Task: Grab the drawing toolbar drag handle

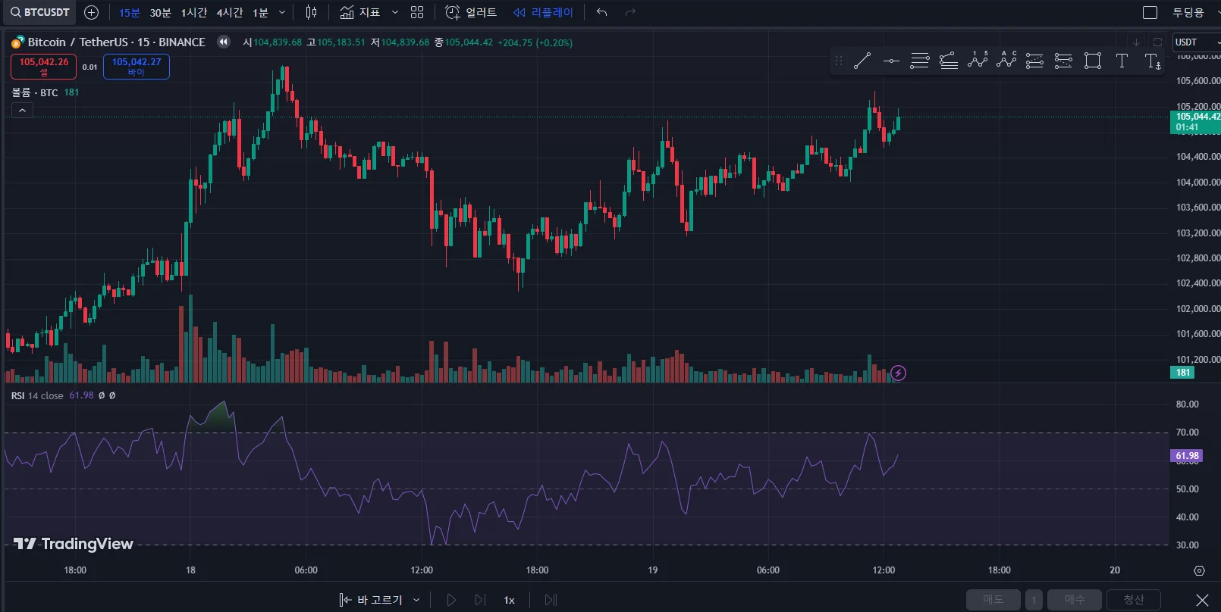Action: click(x=839, y=61)
